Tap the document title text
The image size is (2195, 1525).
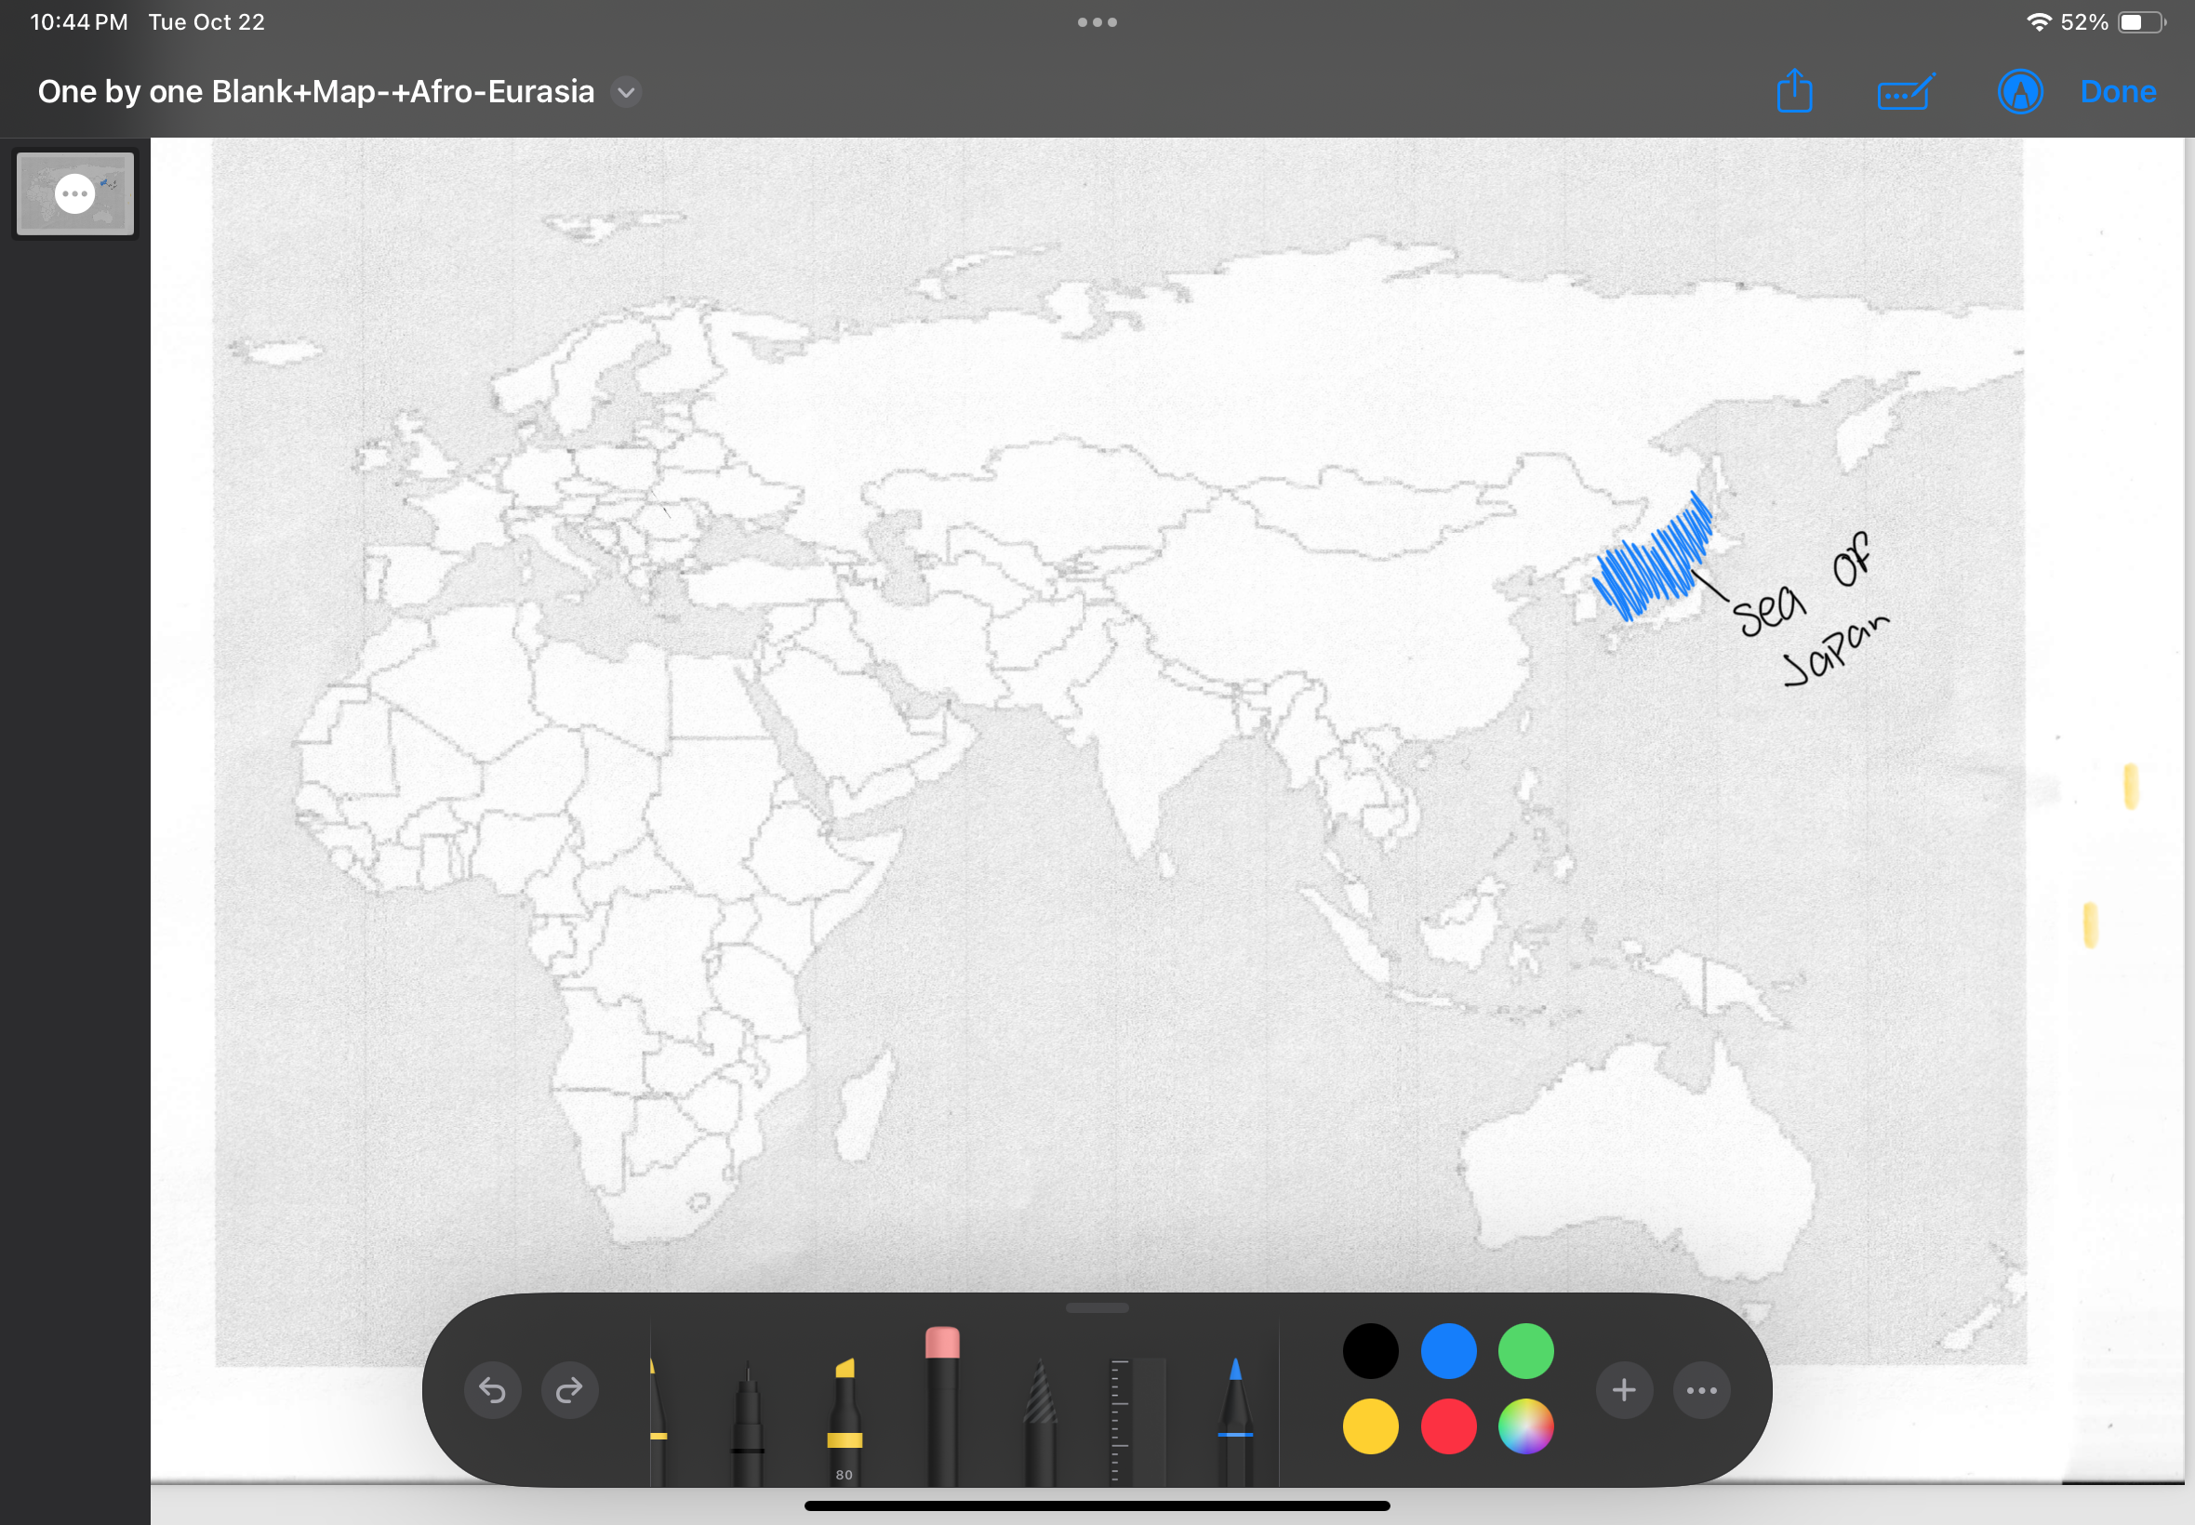[316, 92]
